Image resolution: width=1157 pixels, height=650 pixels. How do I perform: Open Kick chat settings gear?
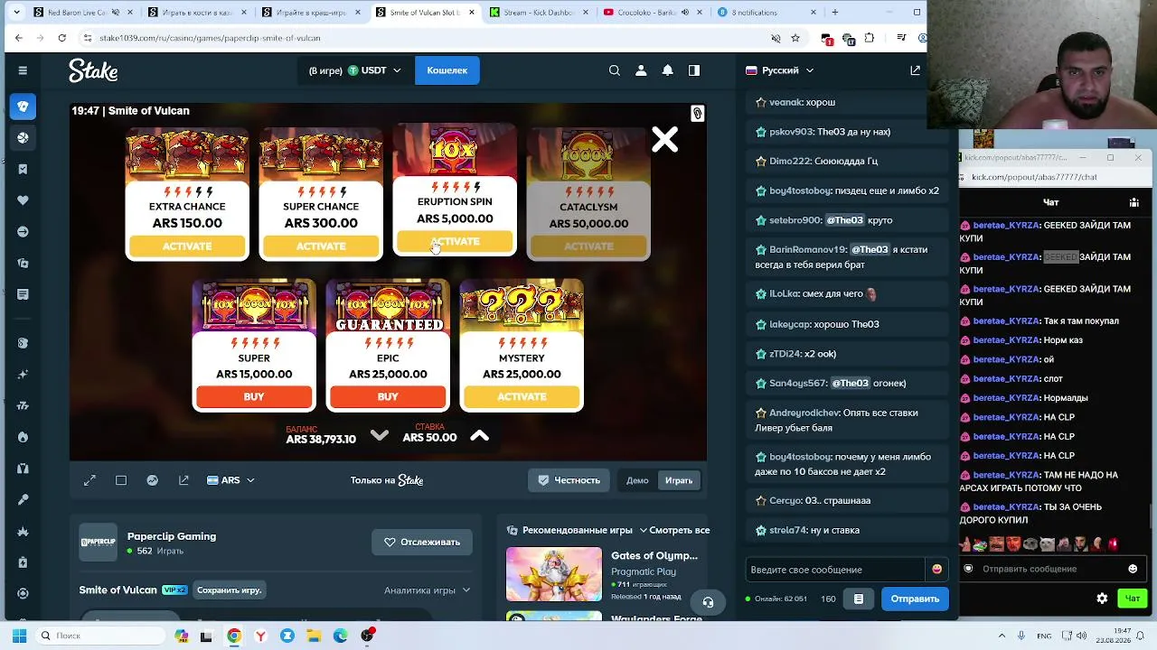pyautogui.click(x=1102, y=599)
